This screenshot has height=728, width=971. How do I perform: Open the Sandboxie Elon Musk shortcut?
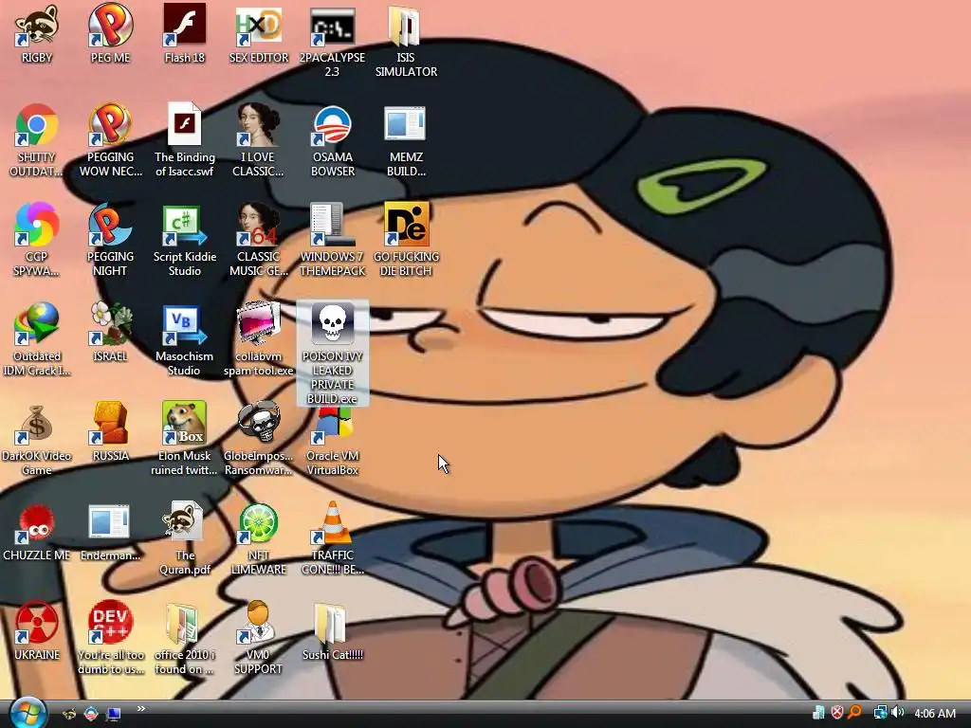(185, 424)
